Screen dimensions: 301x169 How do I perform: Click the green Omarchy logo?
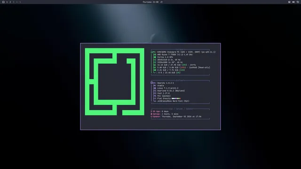coord(115,82)
